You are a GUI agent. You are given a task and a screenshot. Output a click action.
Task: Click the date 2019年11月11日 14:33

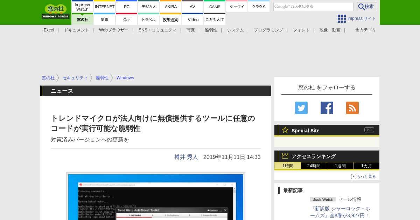tap(232, 157)
